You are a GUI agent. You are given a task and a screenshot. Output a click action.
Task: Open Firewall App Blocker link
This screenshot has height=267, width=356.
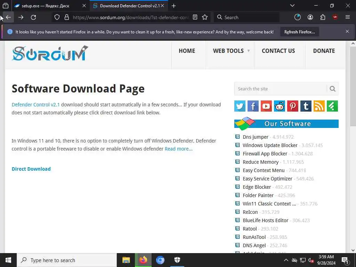click(x=265, y=154)
